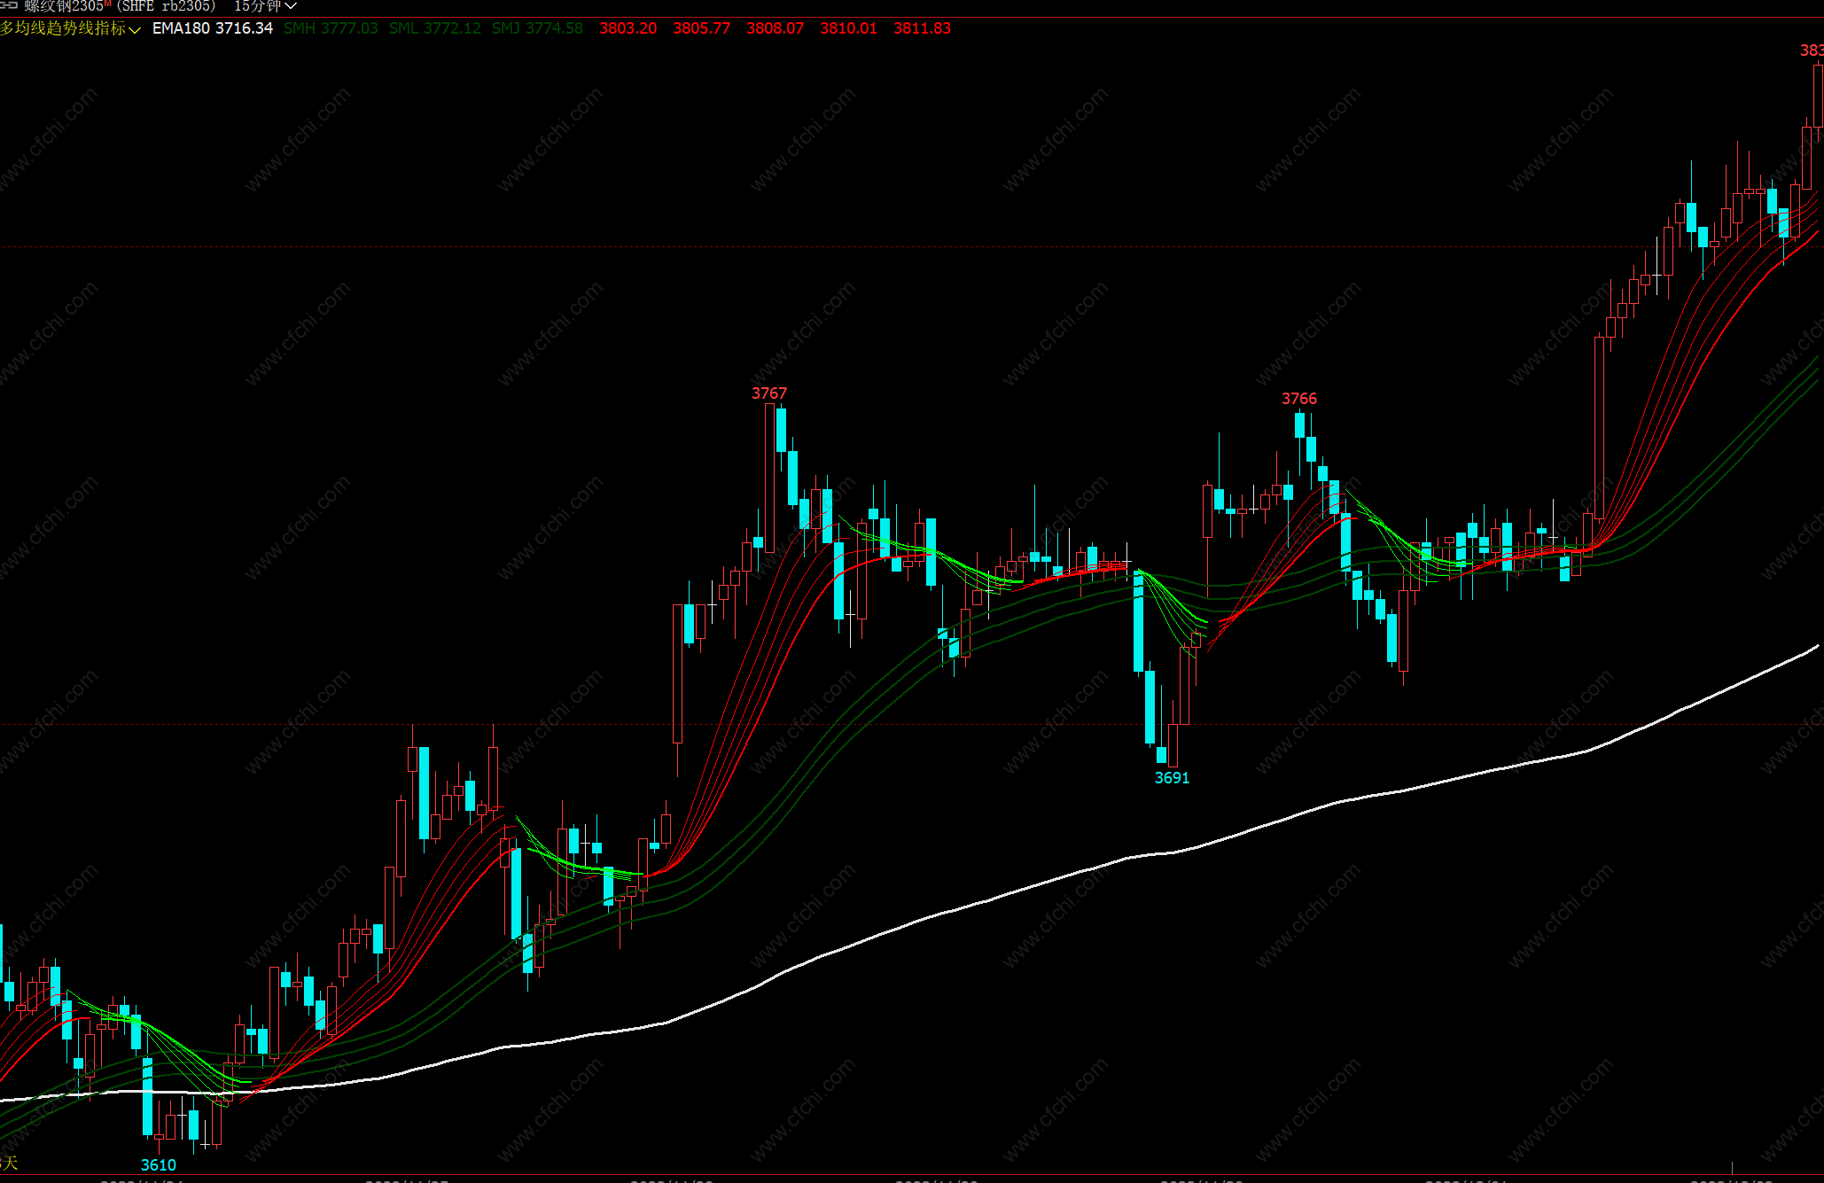Click the dropdown arrow next to 15分钟
Viewport: 1824px width, 1183px height.
click(x=291, y=6)
